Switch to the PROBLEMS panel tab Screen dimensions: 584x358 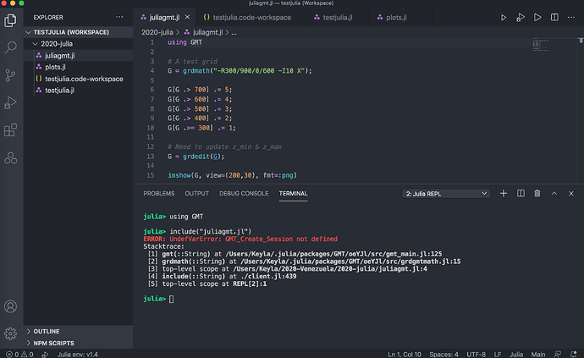pos(159,193)
